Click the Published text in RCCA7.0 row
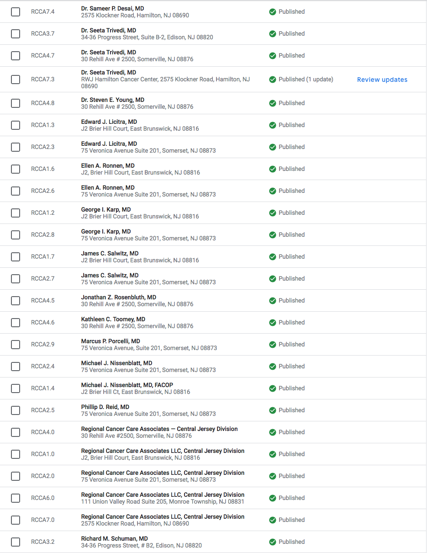This screenshot has width=427, height=553. coord(291,520)
